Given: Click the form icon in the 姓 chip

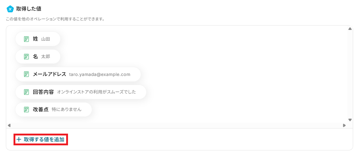Looking at the screenshot, I should pos(26,39).
